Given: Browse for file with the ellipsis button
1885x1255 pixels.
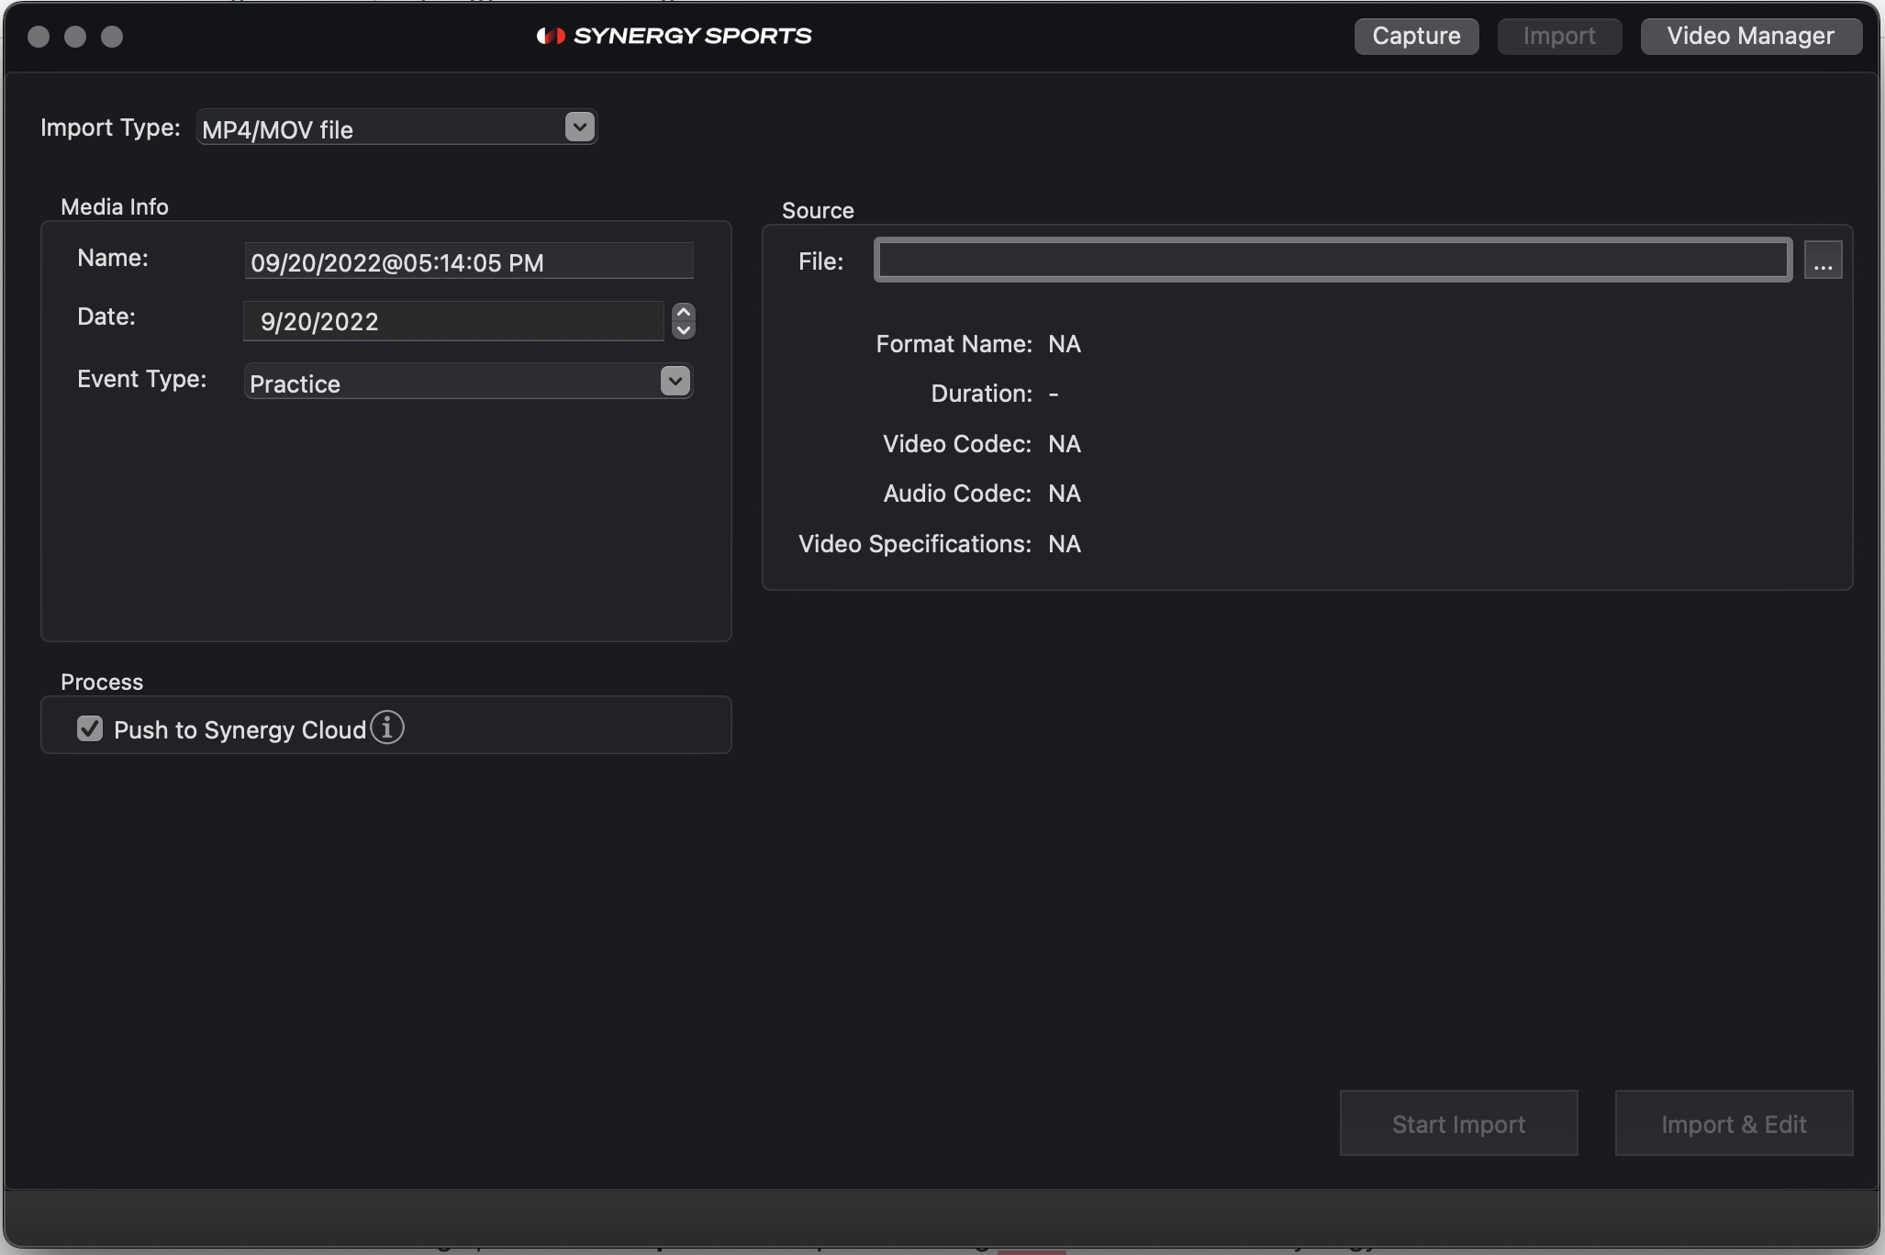Looking at the screenshot, I should point(1823,261).
